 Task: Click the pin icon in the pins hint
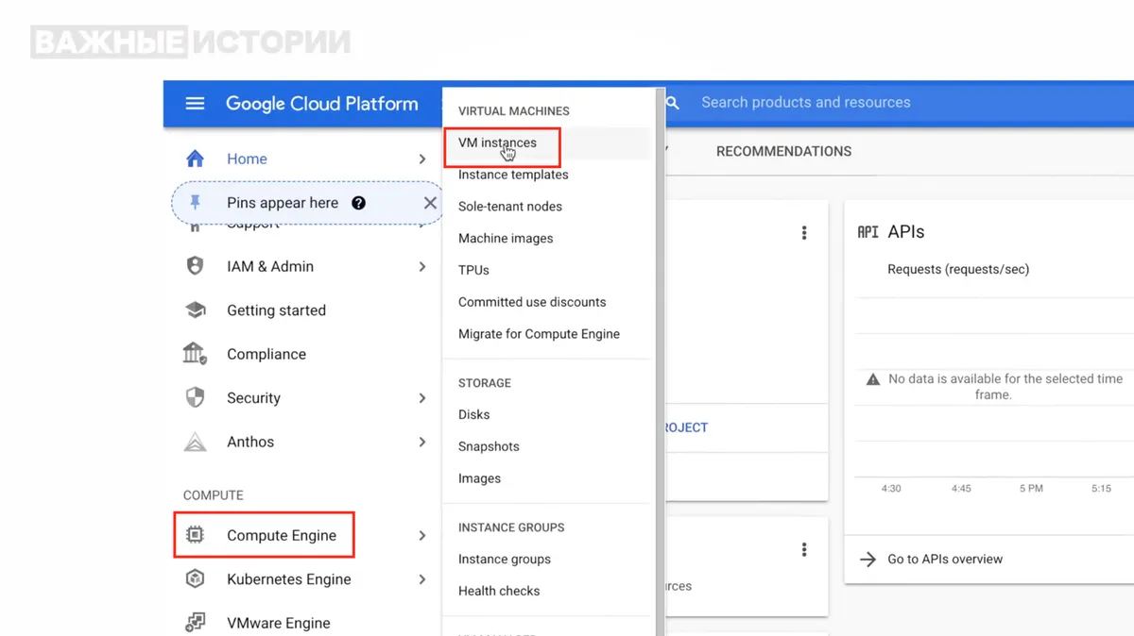coord(196,202)
